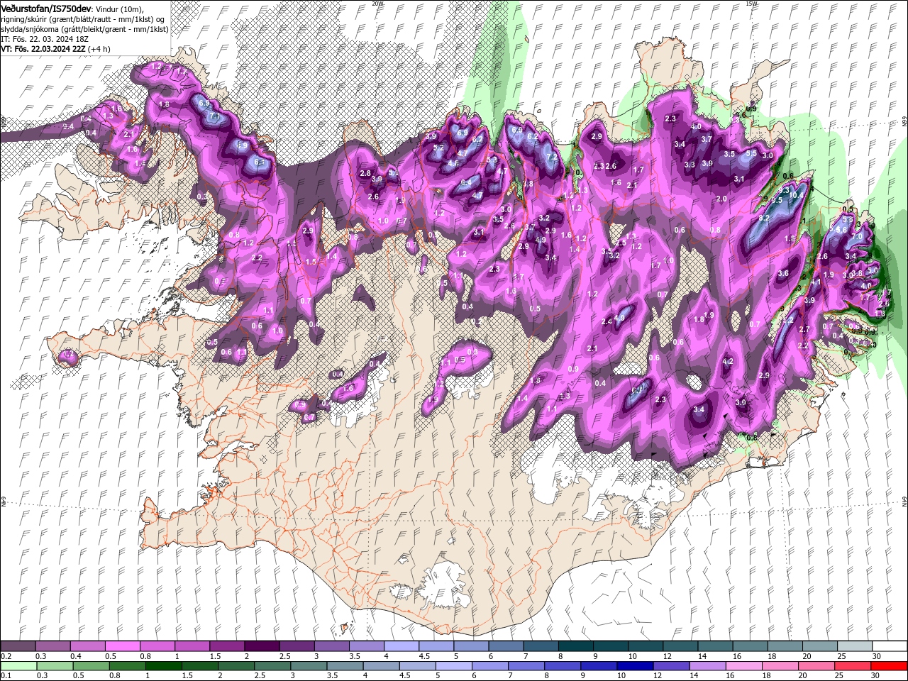Select darkest purple upper swatch between 2 and 2.5

[x=262, y=646]
